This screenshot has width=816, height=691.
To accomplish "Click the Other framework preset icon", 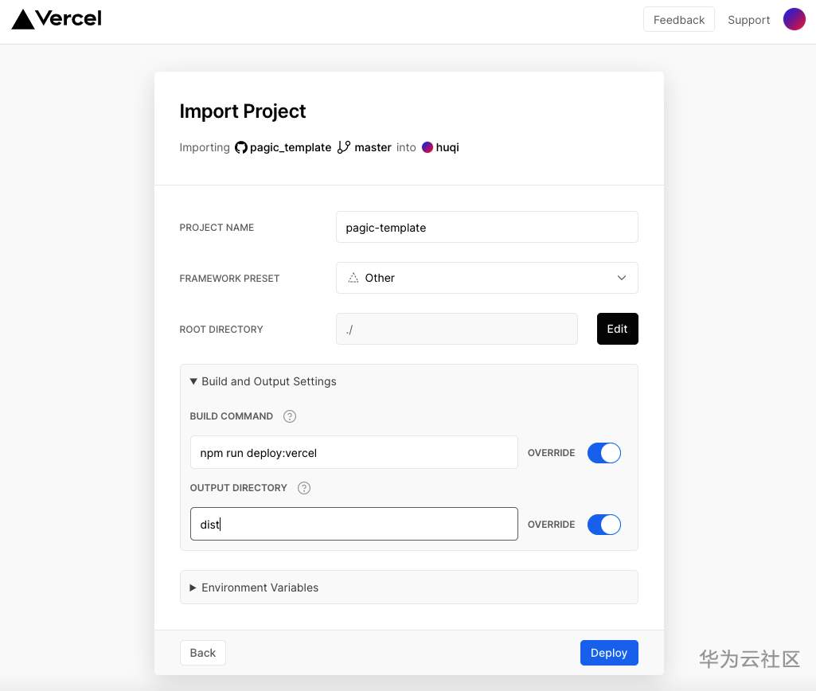I will (353, 278).
